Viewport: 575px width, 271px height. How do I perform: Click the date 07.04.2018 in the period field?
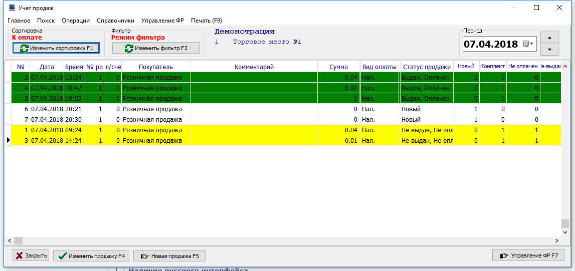point(490,44)
